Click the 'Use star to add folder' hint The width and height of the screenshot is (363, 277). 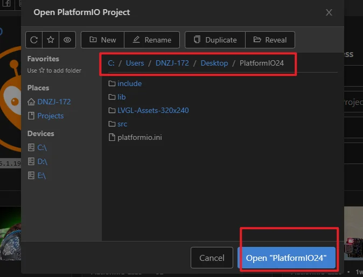click(54, 70)
